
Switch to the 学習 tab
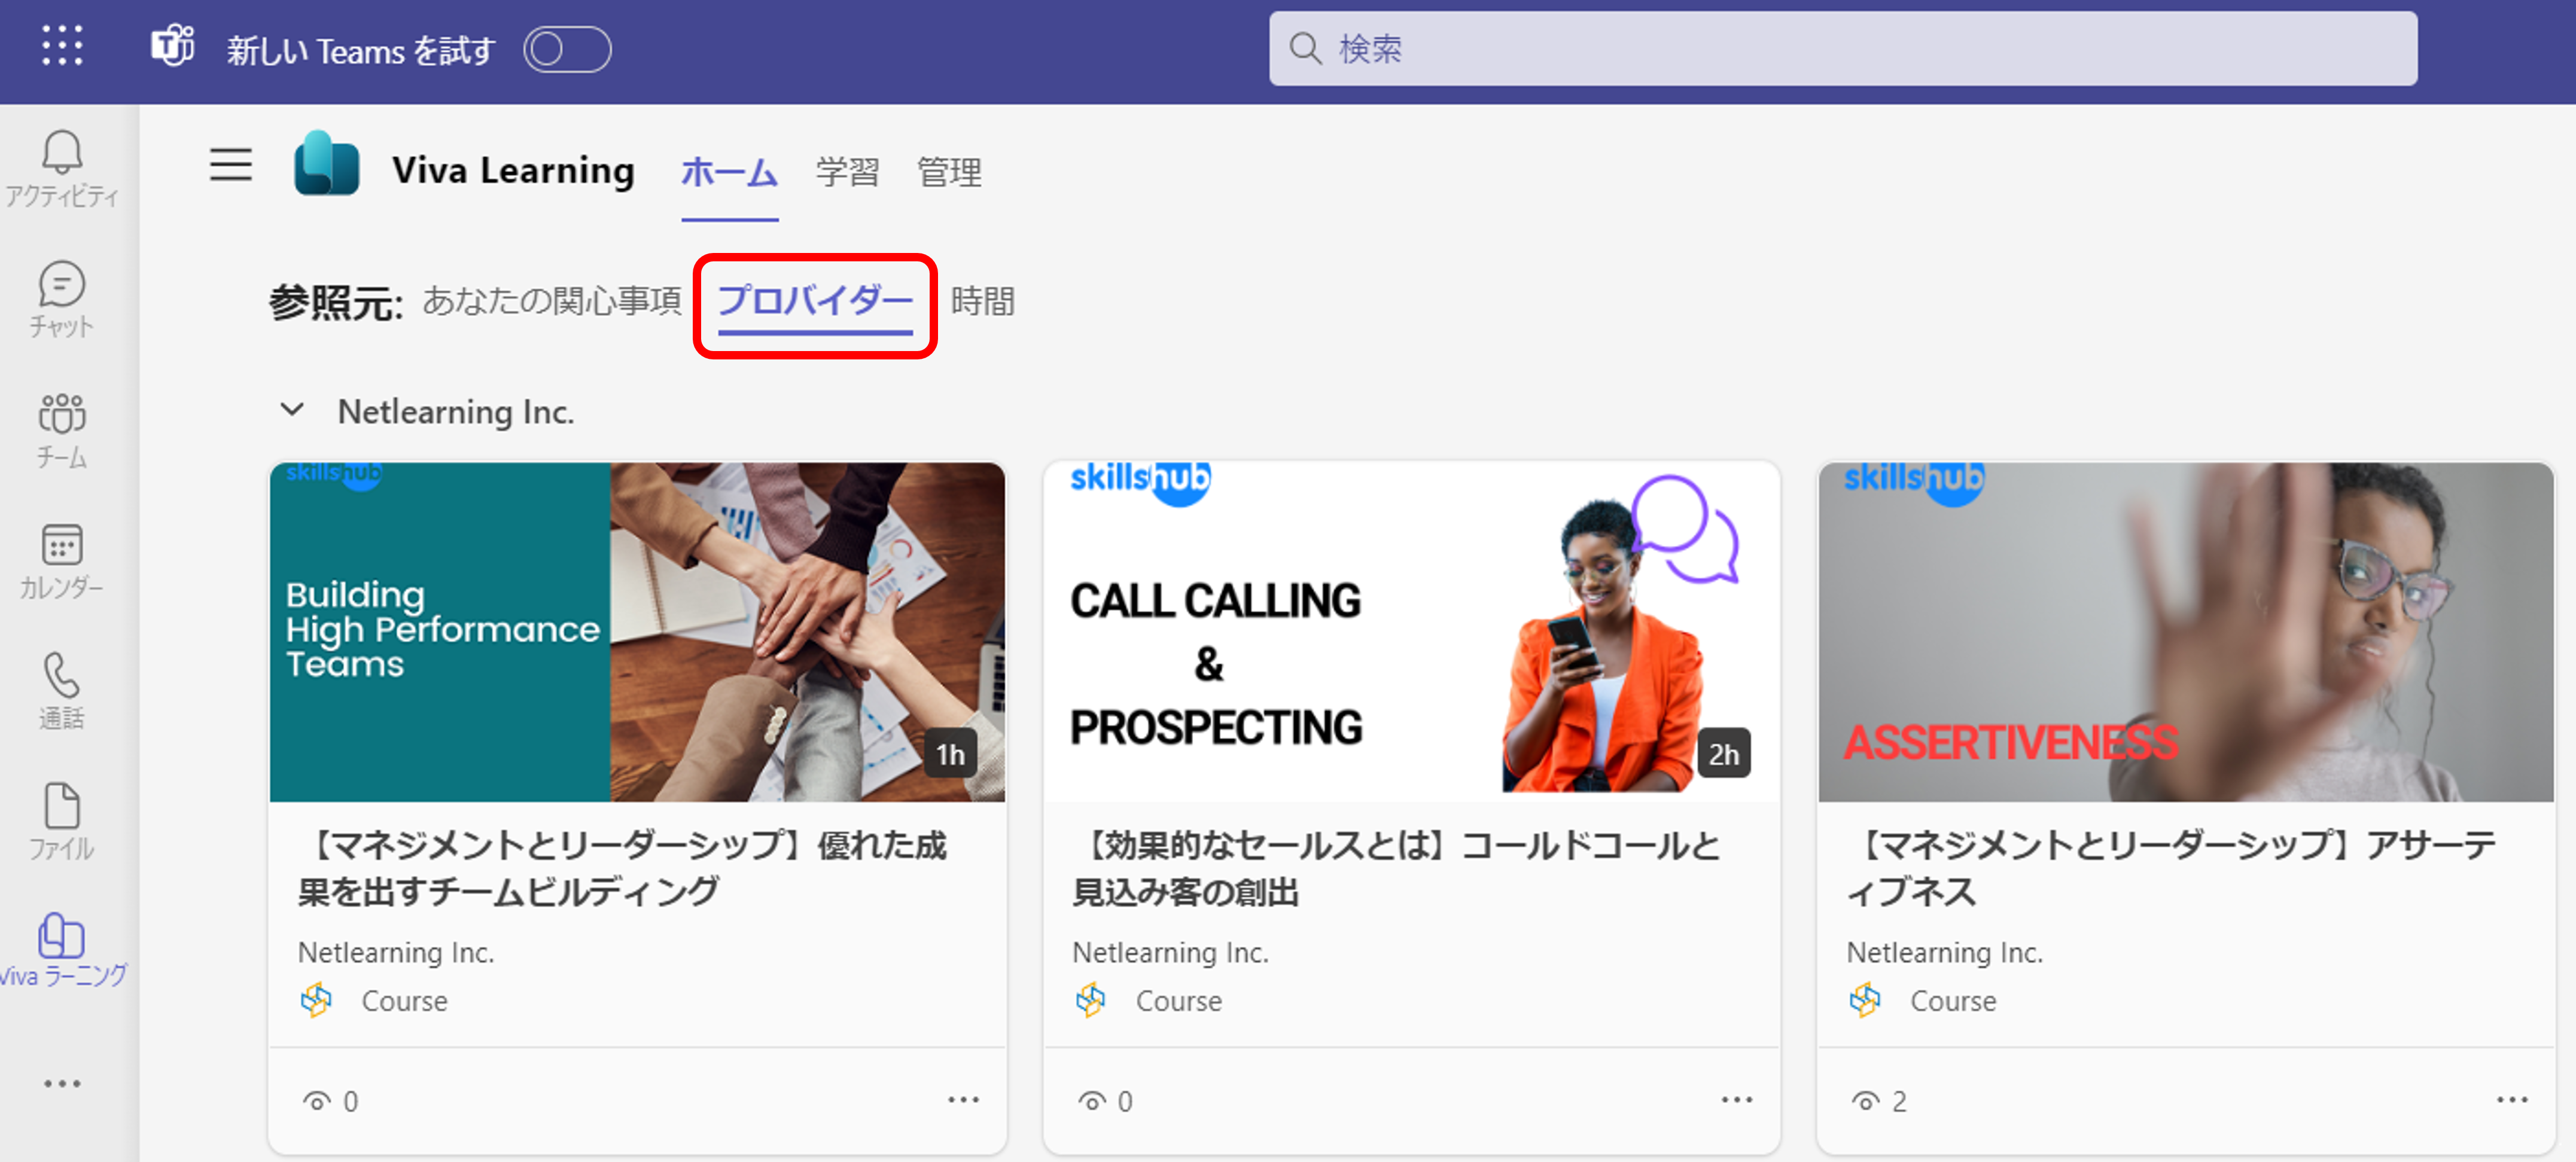pyautogui.click(x=847, y=172)
